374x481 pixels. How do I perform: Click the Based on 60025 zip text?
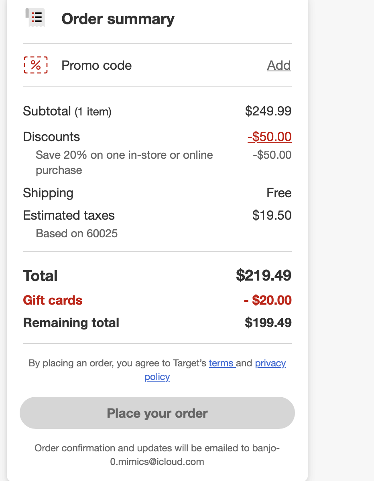77,233
